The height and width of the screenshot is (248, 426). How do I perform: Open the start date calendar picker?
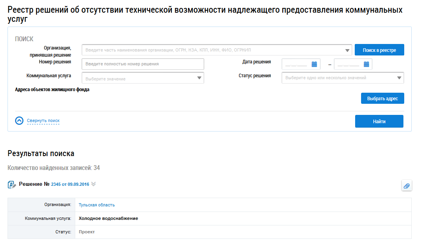[314, 65]
